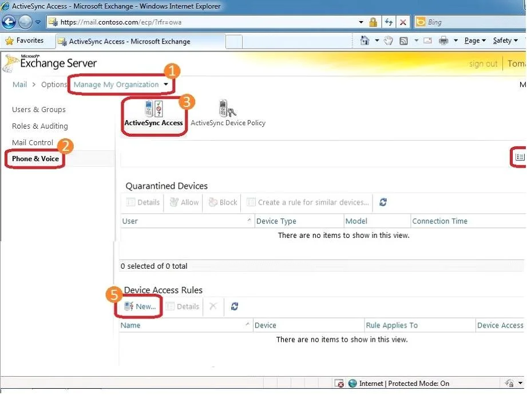Sort device rules by Name column
The height and width of the screenshot is (395, 527).
coord(185,325)
